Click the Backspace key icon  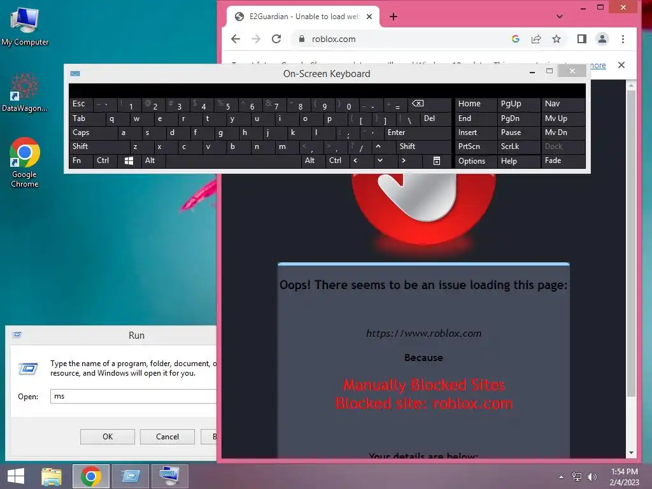tap(429, 104)
